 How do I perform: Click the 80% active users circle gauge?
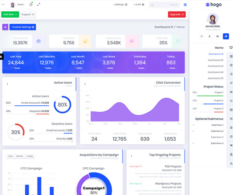click(x=62, y=105)
